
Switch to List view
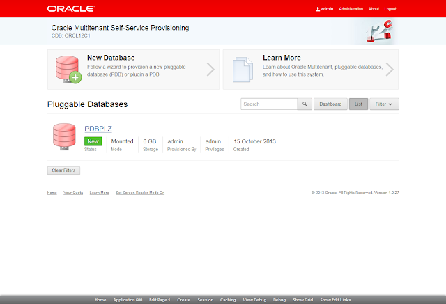click(358, 104)
